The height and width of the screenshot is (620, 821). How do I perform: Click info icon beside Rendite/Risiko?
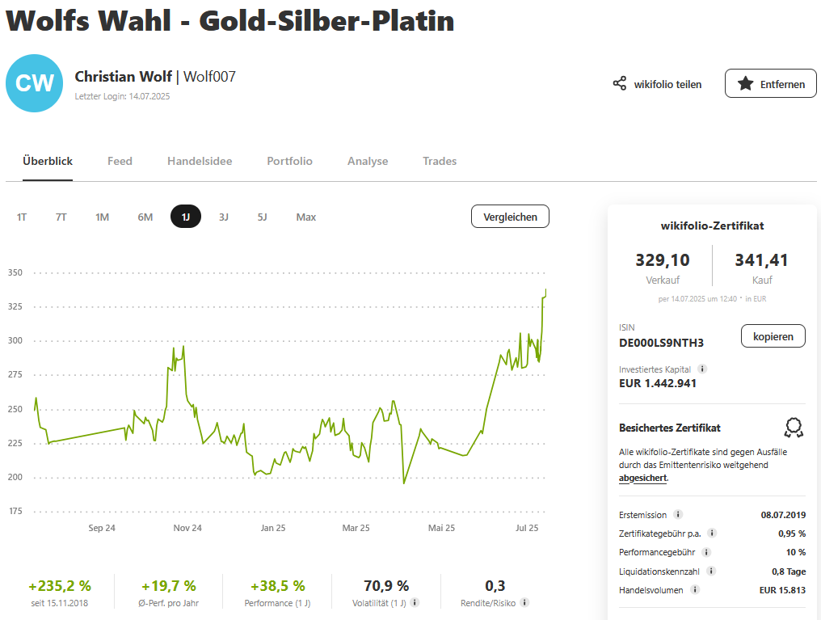point(524,602)
